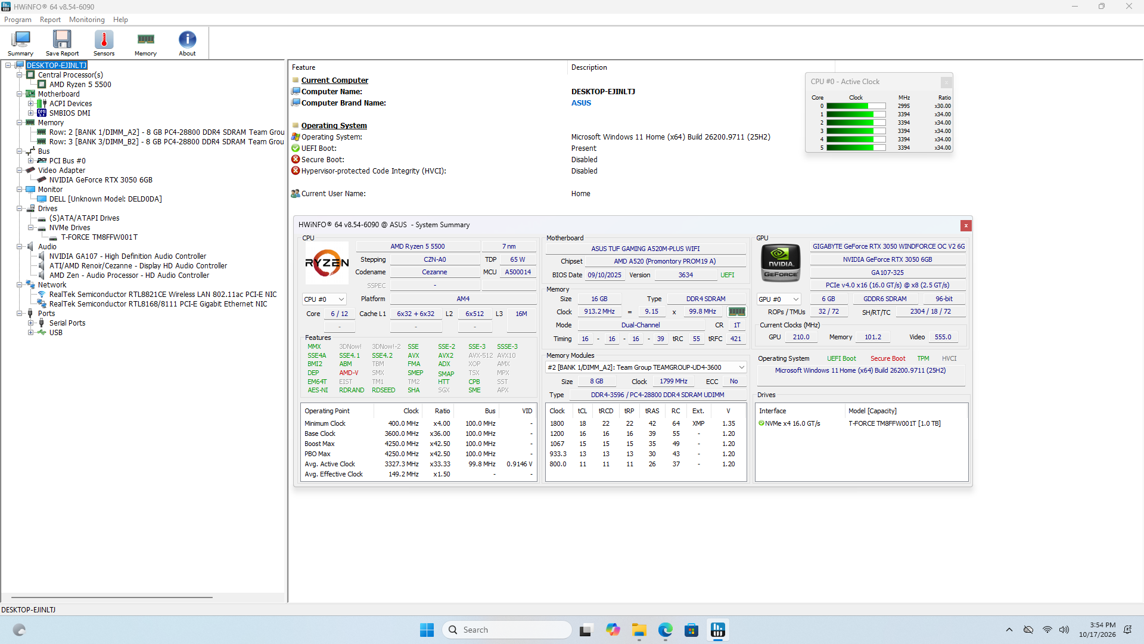Viewport: 1144px width, 644px height.
Task: Collapse the NVMe Drives node
Action: [x=31, y=228]
